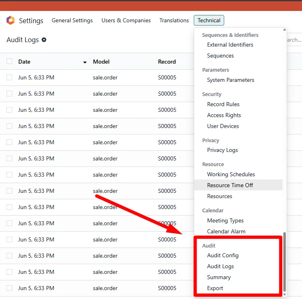
Task: Toggle the Date column sort arrow
Action: coord(85,62)
